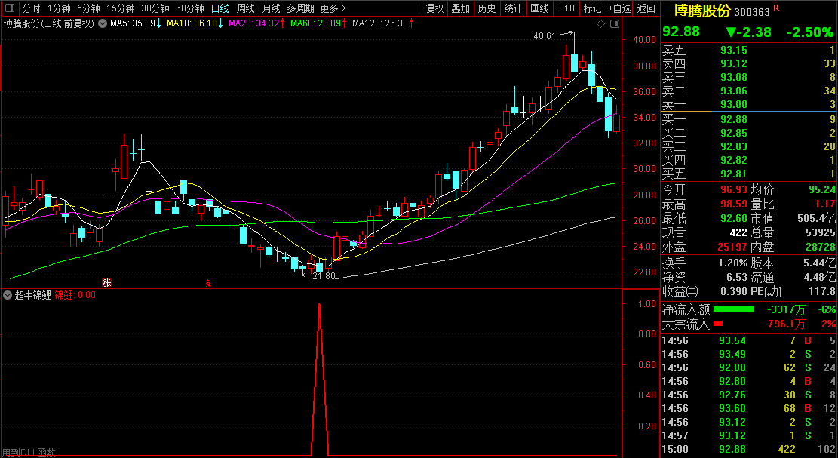Image resolution: width=838 pixels, height=458 pixels.
Task: Click the 叠加 overlay button
Action: pyautogui.click(x=460, y=9)
